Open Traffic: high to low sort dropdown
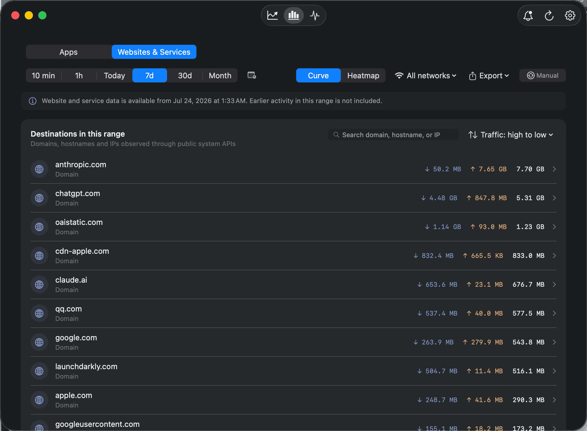 [511, 135]
